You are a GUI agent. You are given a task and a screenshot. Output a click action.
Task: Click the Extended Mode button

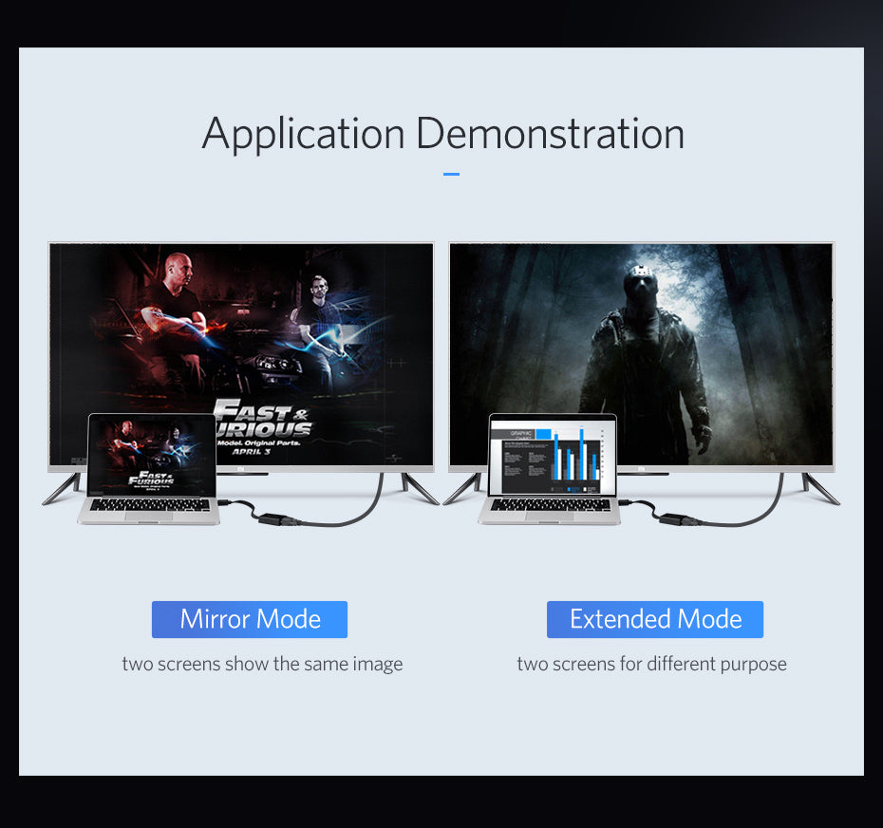pyautogui.click(x=655, y=619)
